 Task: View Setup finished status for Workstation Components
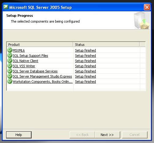point(85,82)
